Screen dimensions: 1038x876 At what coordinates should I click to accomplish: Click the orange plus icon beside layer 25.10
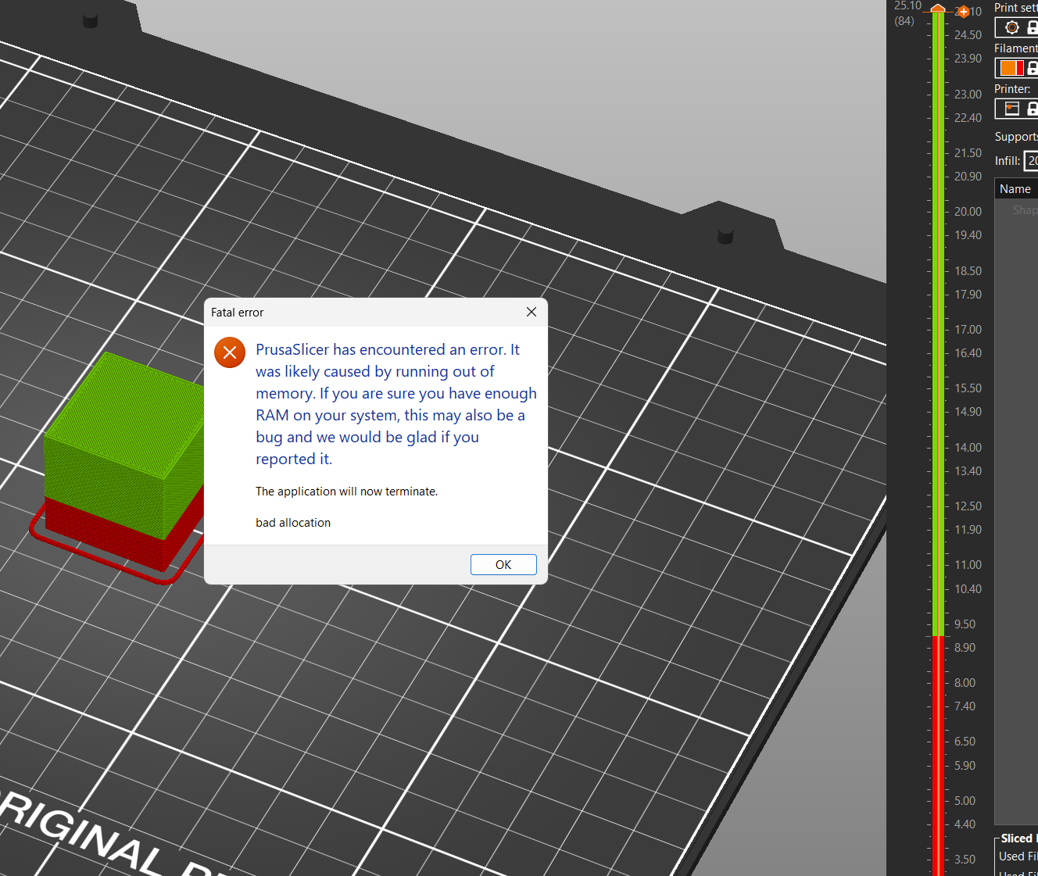coord(964,12)
